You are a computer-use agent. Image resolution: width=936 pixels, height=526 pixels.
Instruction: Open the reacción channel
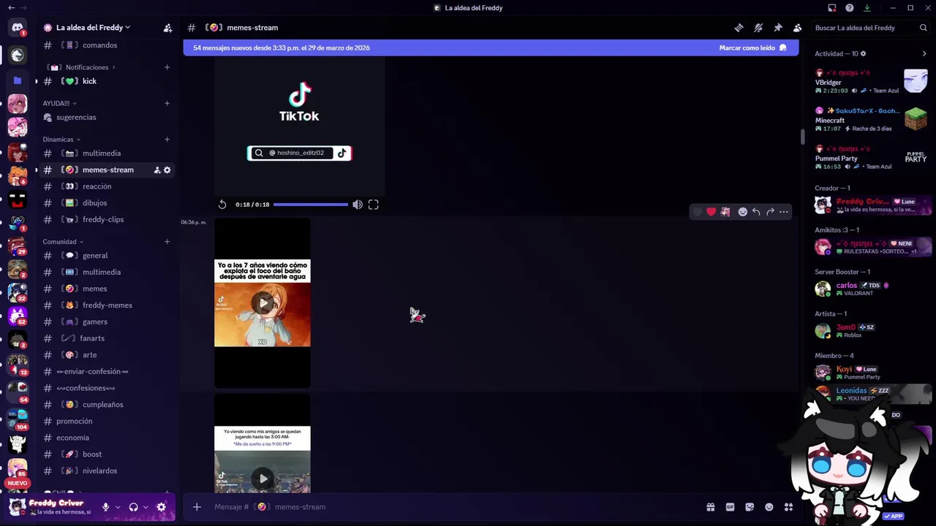click(106, 187)
